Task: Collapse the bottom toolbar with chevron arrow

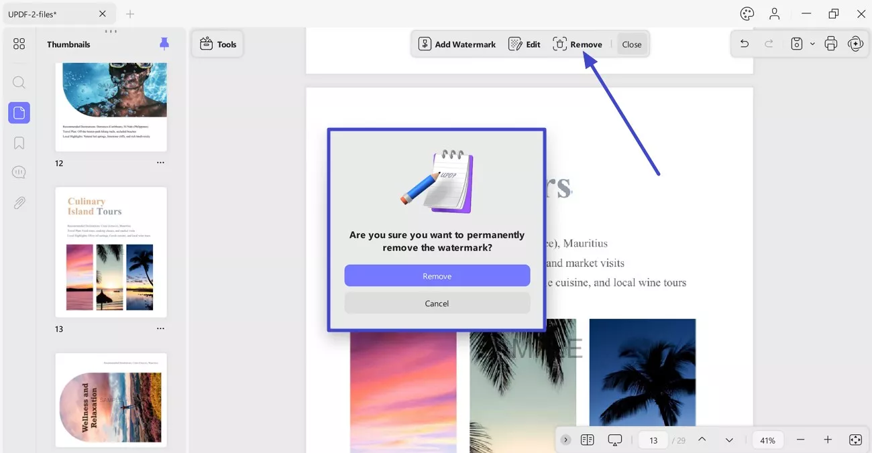Action: (x=566, y=440)
